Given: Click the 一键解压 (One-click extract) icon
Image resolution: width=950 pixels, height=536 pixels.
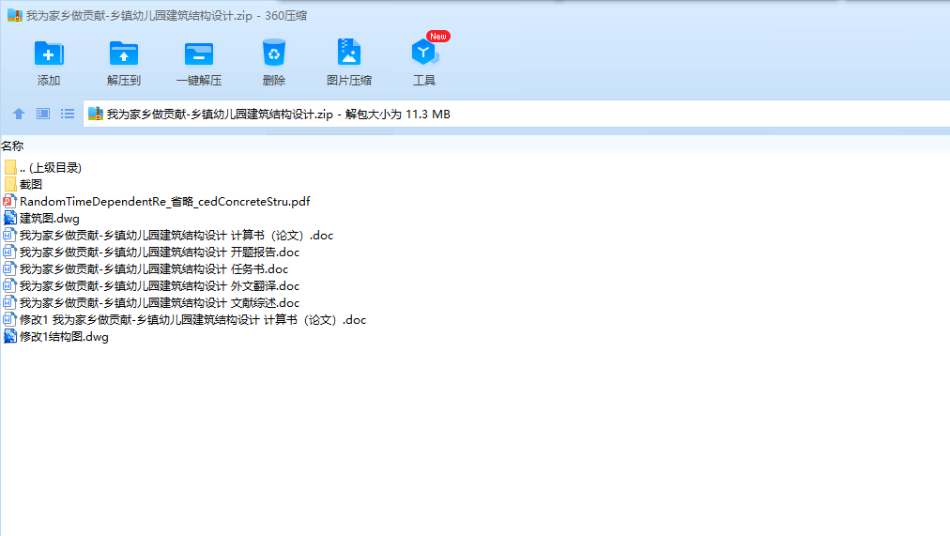Looking at the screenshot, I should tap(199, 54).
